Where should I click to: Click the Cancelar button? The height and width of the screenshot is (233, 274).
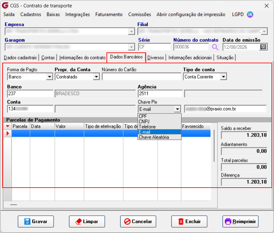(x=138, y=221)
